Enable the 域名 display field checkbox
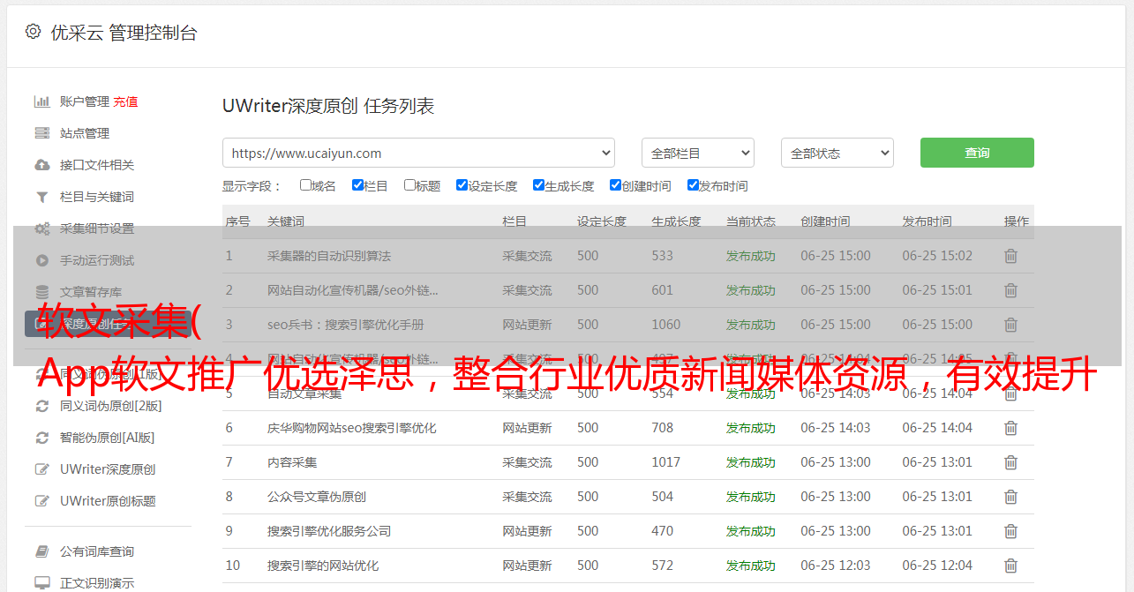 point(305,185)
